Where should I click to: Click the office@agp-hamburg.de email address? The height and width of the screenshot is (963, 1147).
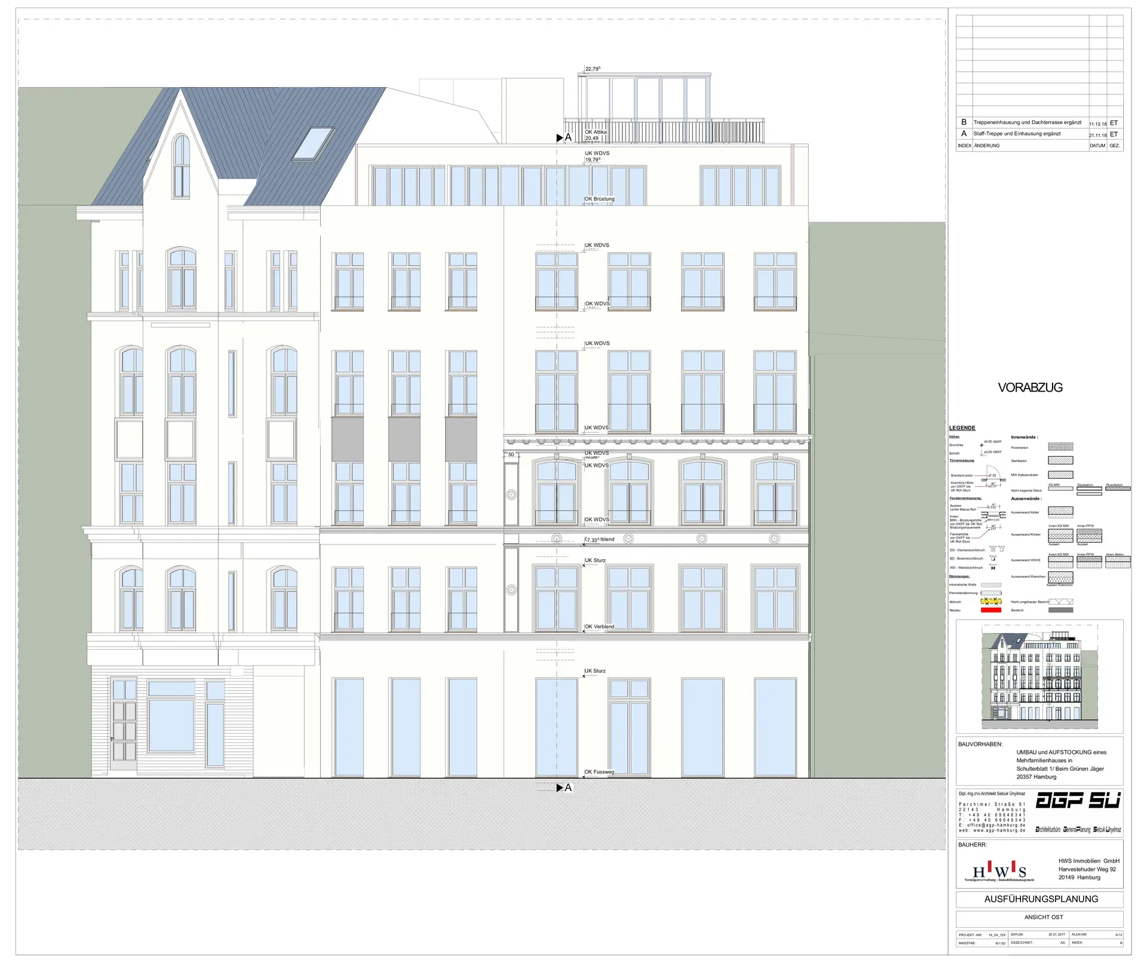pyautogui.click(x=996, y=825)
